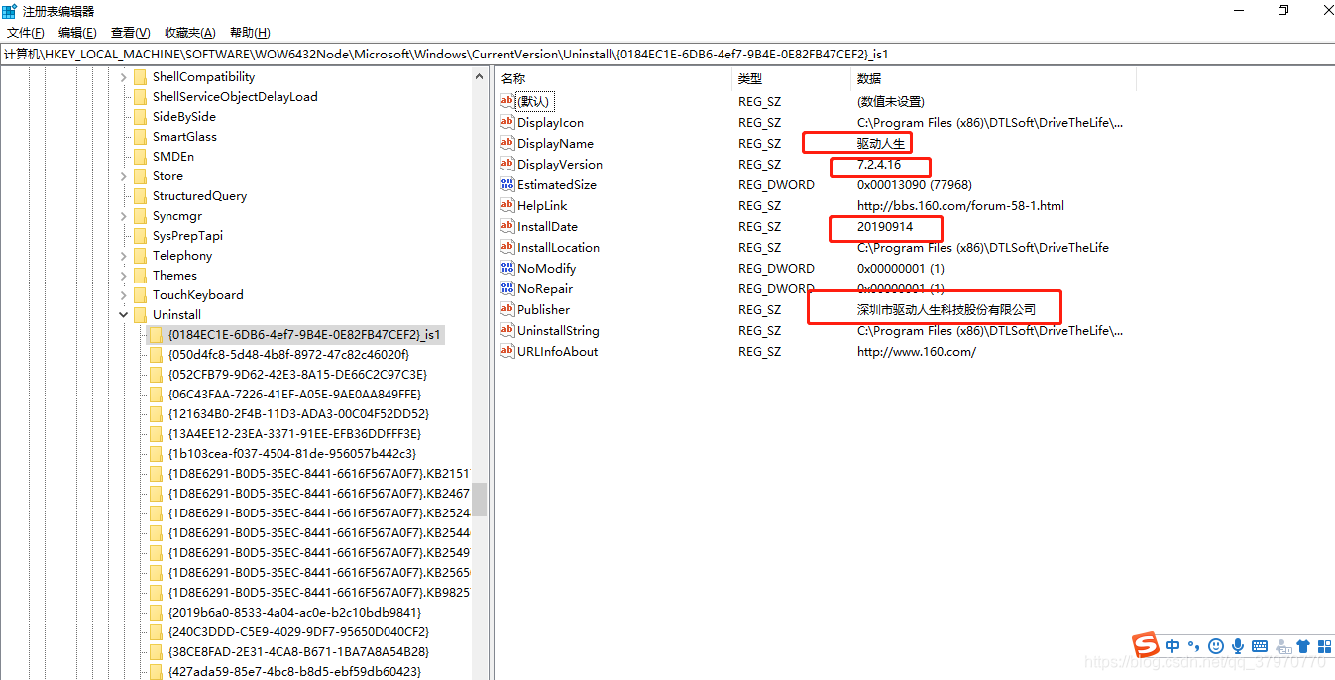Screen dimensions: 1335x680
Task: Click the 0x00013090 (77968) data cell
Action: 914,184
